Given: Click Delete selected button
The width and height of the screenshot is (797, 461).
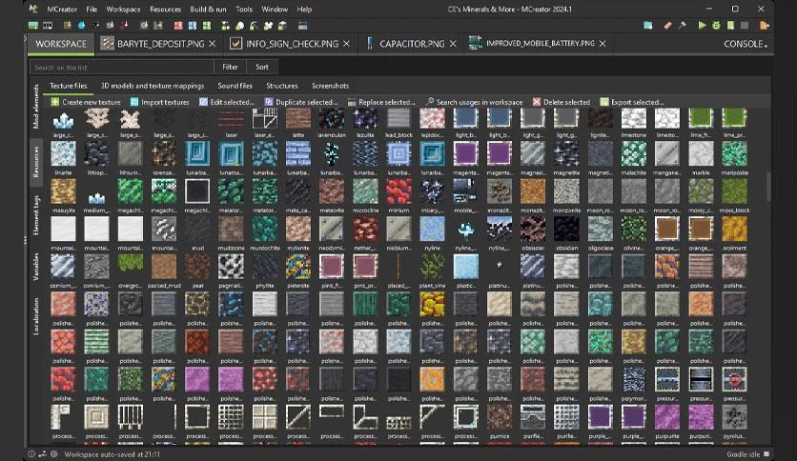Looking at the screenshot, I should tap(562, 102).
